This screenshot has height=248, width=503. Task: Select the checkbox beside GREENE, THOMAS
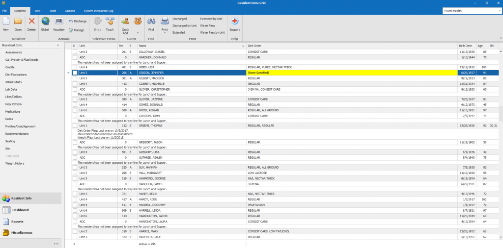pos(75,125)
